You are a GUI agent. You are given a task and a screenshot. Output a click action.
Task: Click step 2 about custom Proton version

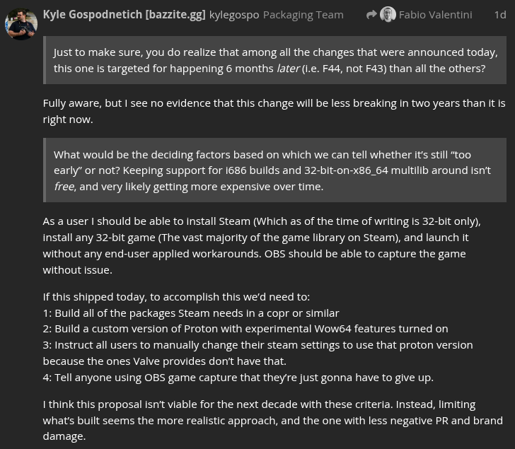(x=245, y=329)
